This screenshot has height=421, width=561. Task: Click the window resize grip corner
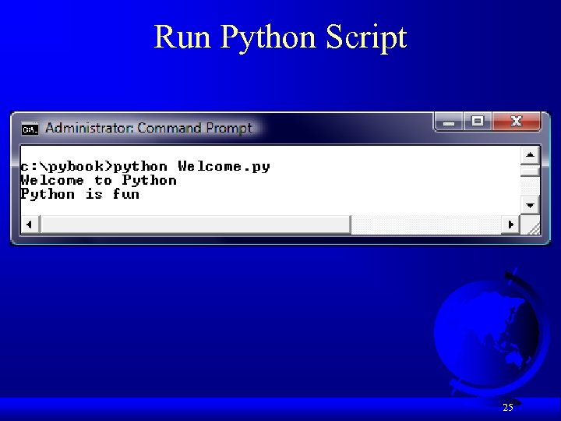[531, 225]
